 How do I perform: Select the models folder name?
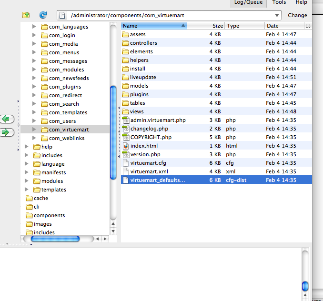[139, 86]
